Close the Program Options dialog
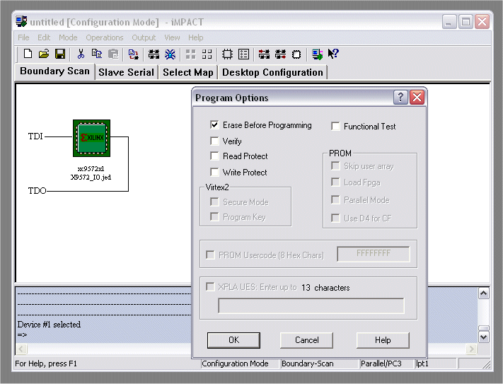503x384 pixels. (417, 97)
